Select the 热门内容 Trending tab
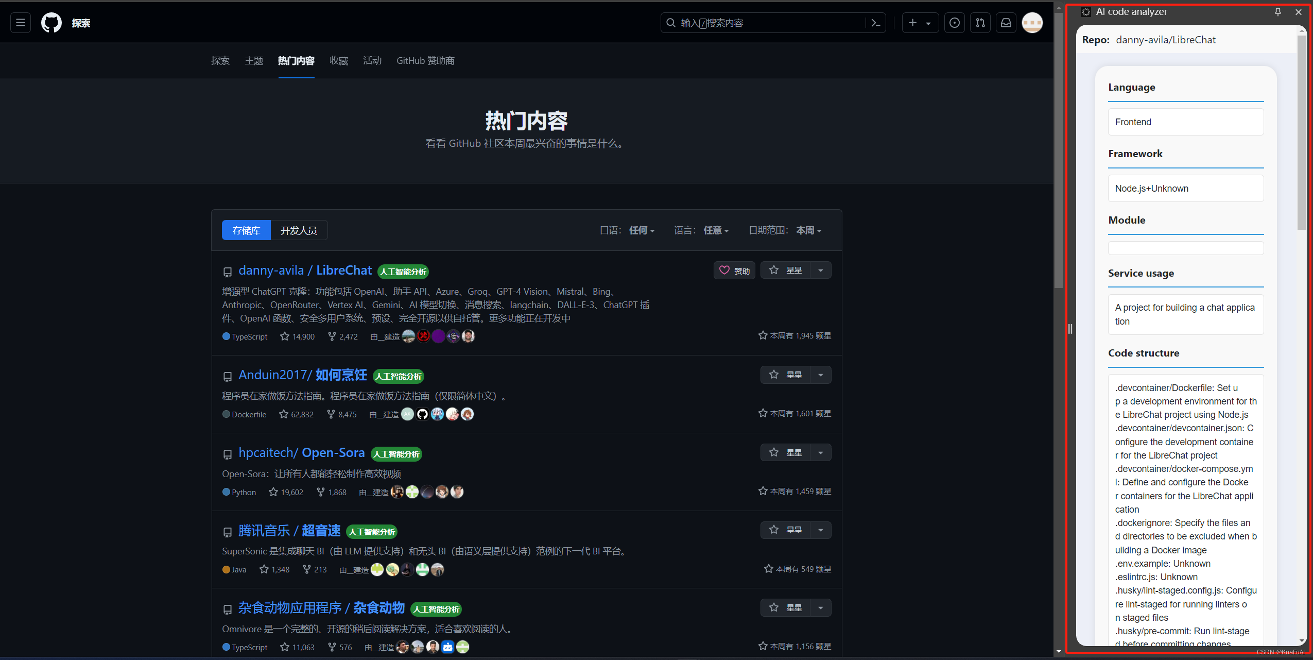The width and height of the screenshot is (1313, 660). coord(296,61)
